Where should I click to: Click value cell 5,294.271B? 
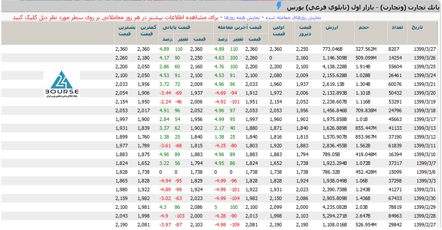pos(335,216)
